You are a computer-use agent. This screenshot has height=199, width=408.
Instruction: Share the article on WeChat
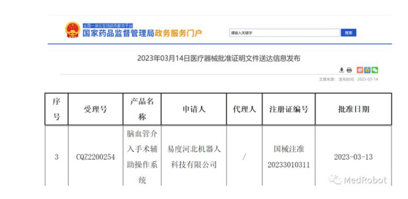pyautogui.click(x=375, y=70)
